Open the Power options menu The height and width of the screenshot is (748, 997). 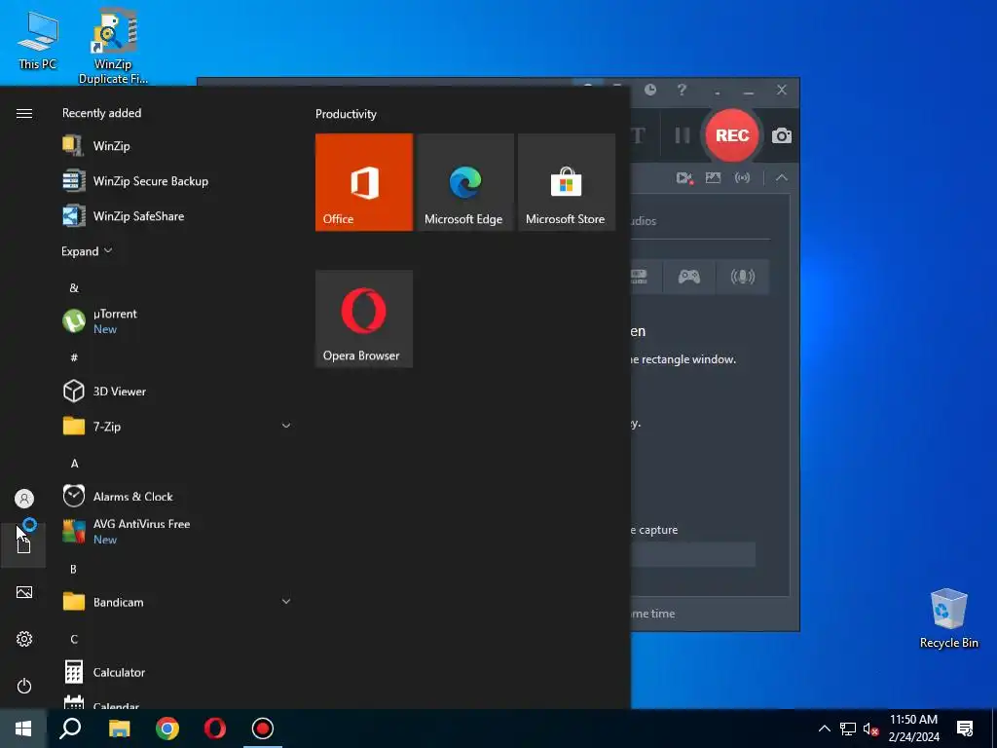click(x=24, y=686)
